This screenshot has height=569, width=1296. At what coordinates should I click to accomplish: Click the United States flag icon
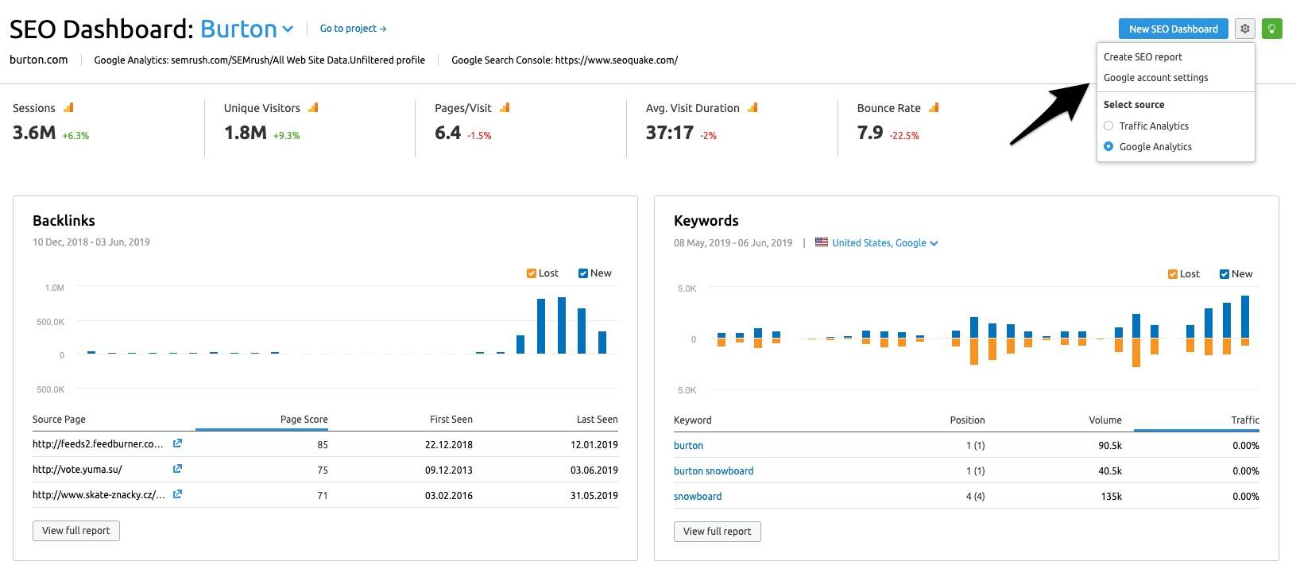(x=822, y=242)
